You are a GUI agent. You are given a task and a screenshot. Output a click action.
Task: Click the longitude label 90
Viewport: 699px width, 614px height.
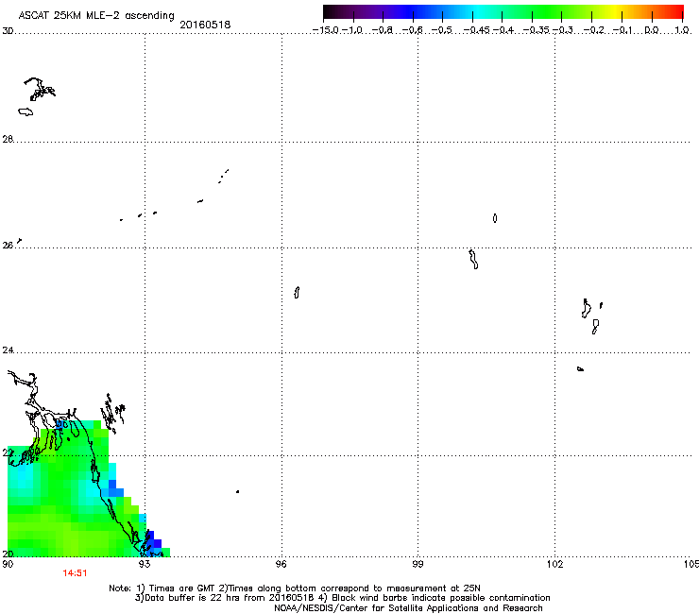[8, 564]
